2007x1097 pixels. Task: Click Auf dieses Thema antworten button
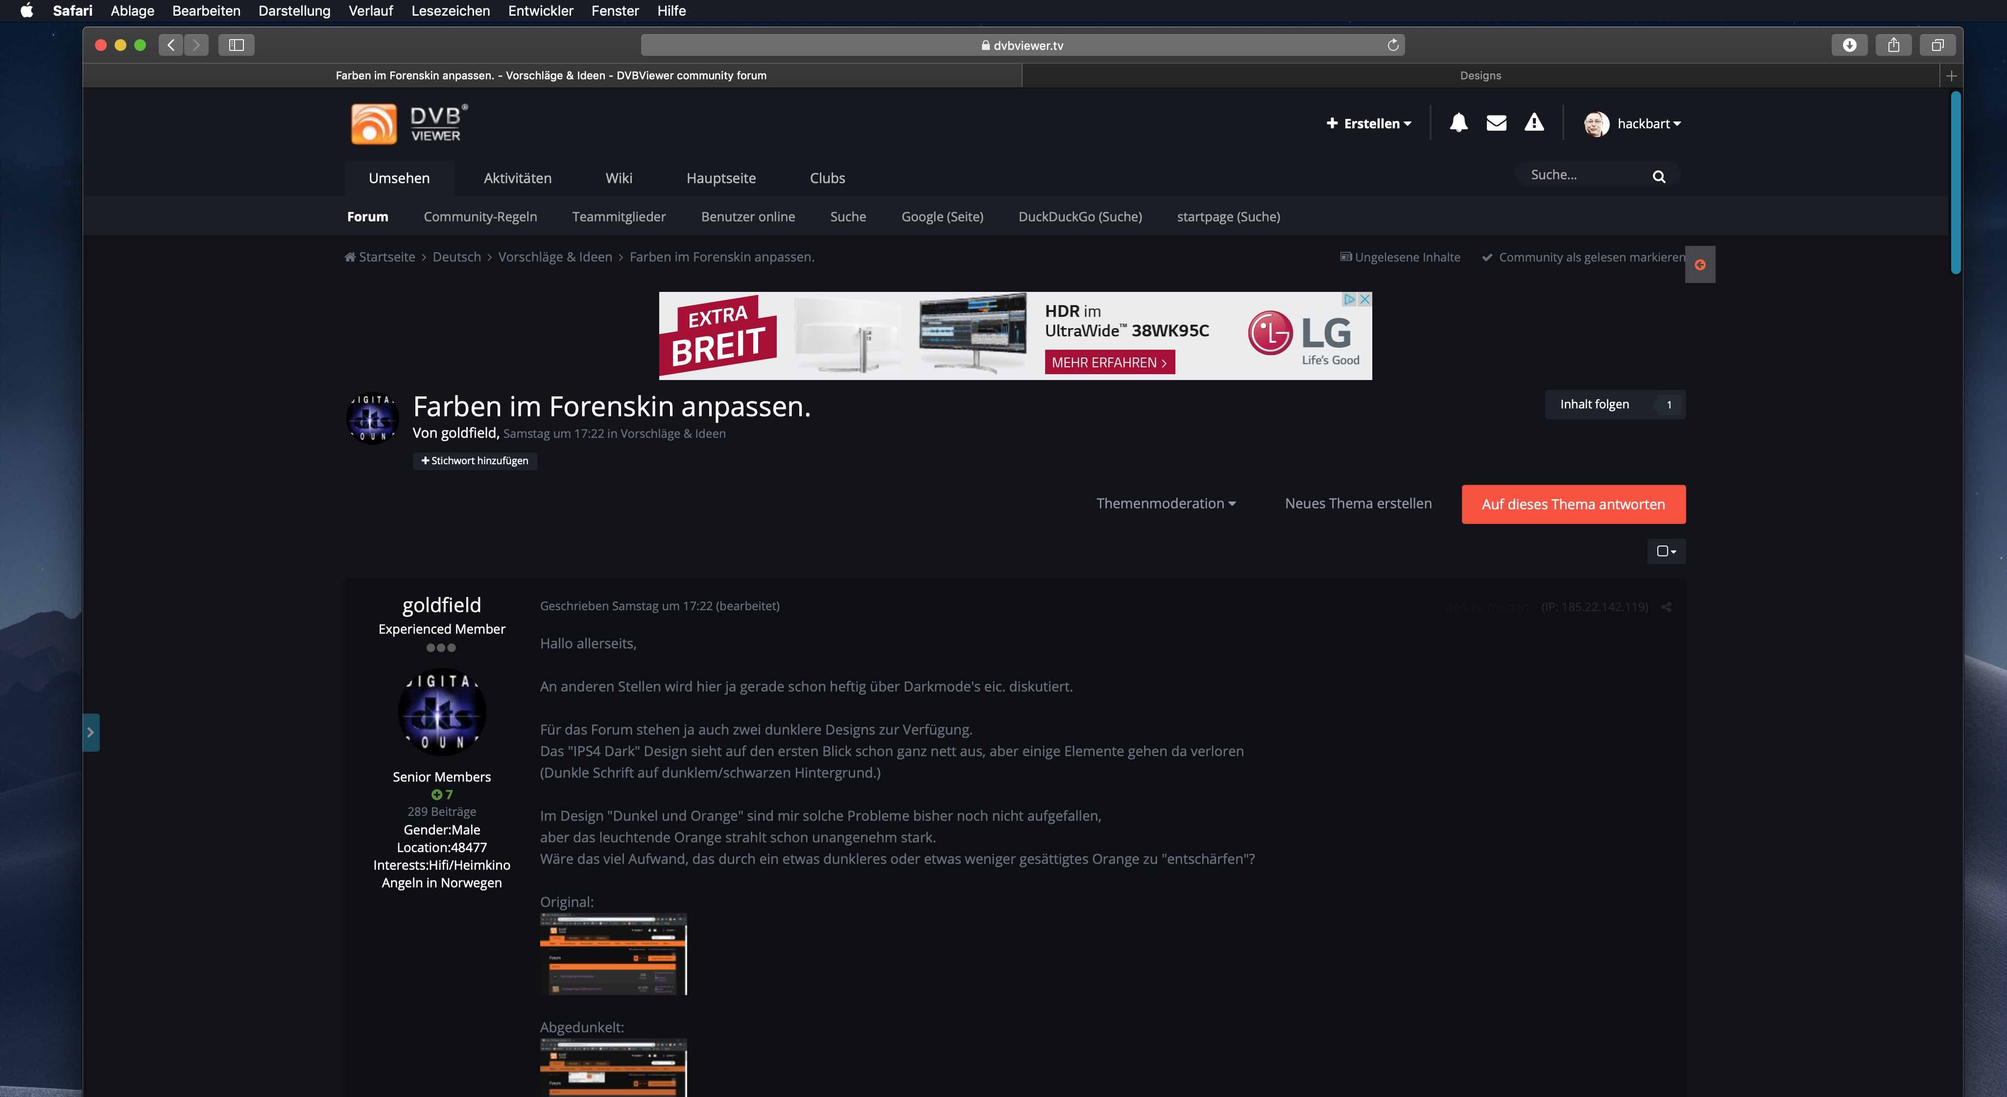pyautogui.click(x=1573, y=505)
